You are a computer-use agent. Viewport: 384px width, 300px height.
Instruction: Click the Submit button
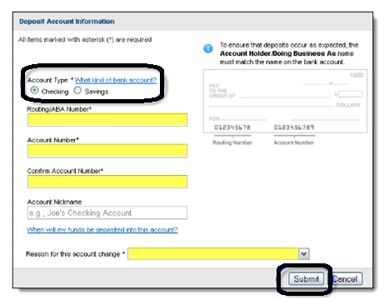(x=307, y=278)
